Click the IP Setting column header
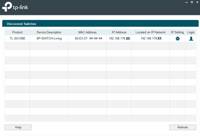200x139 pixels. (x=177, y=32)
